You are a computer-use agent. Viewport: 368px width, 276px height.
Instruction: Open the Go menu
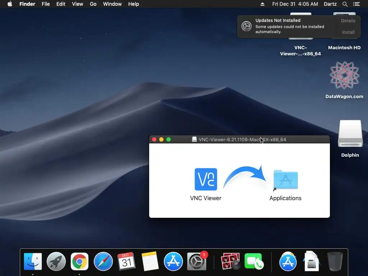pos(93,4)
